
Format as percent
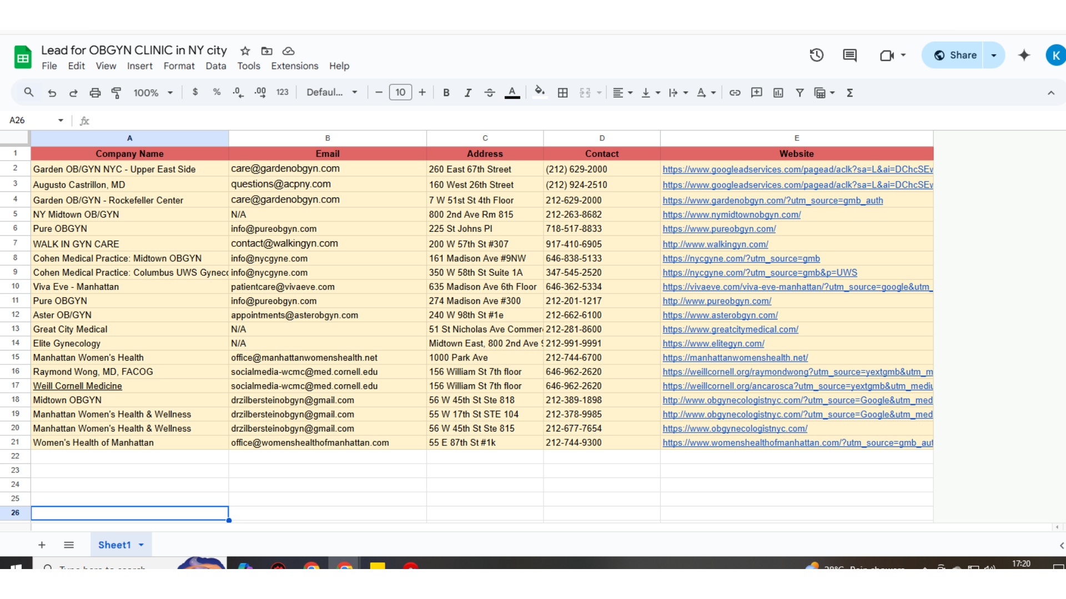217,92
